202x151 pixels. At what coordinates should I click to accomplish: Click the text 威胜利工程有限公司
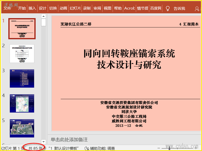129,121
